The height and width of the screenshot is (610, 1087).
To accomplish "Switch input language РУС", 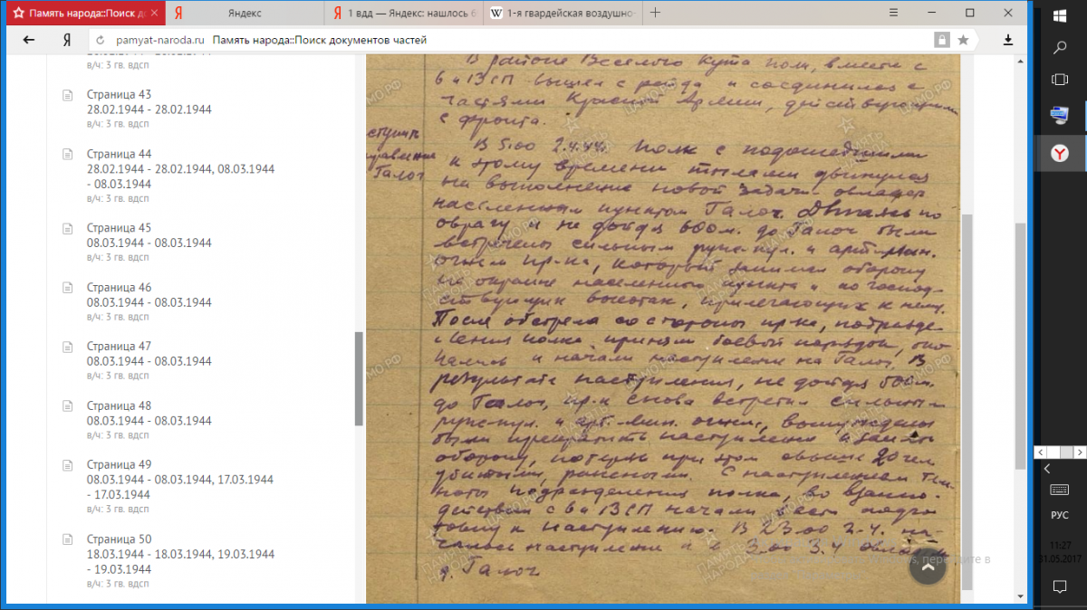I will click(x=1060, y=515).
